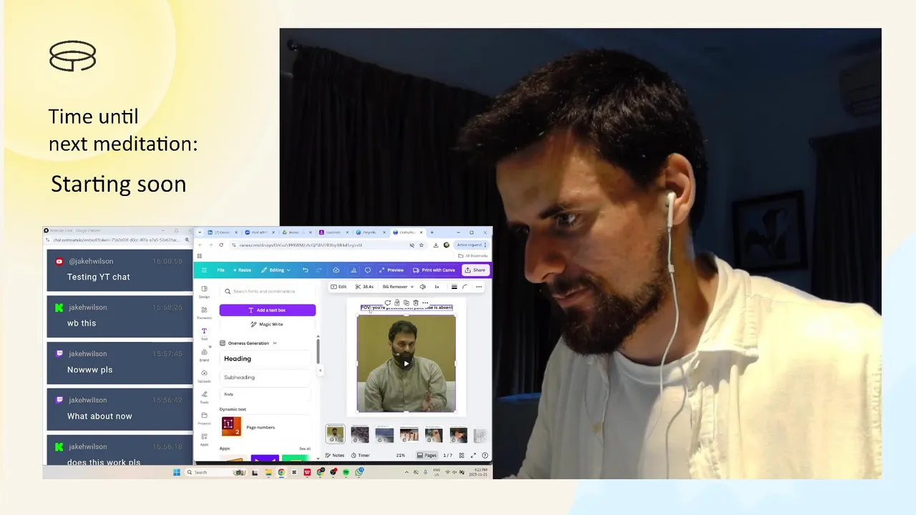Click the duplicate icon in floating element toolbar
The height and width of the screenshot is (515, 916).
(x=406, y=303)
